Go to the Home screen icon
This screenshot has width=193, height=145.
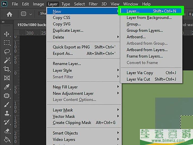pos(9,14)
